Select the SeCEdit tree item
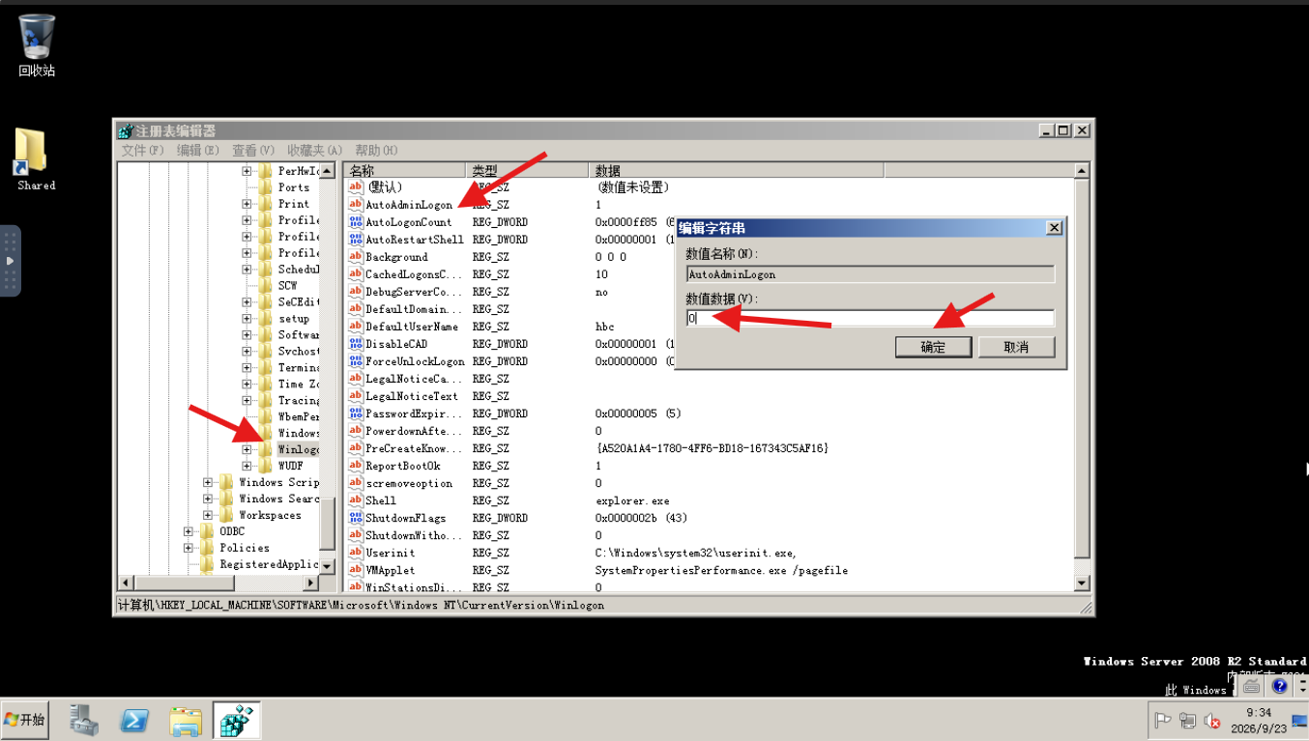The image size is (1309, 741). (x=299, y=302)
